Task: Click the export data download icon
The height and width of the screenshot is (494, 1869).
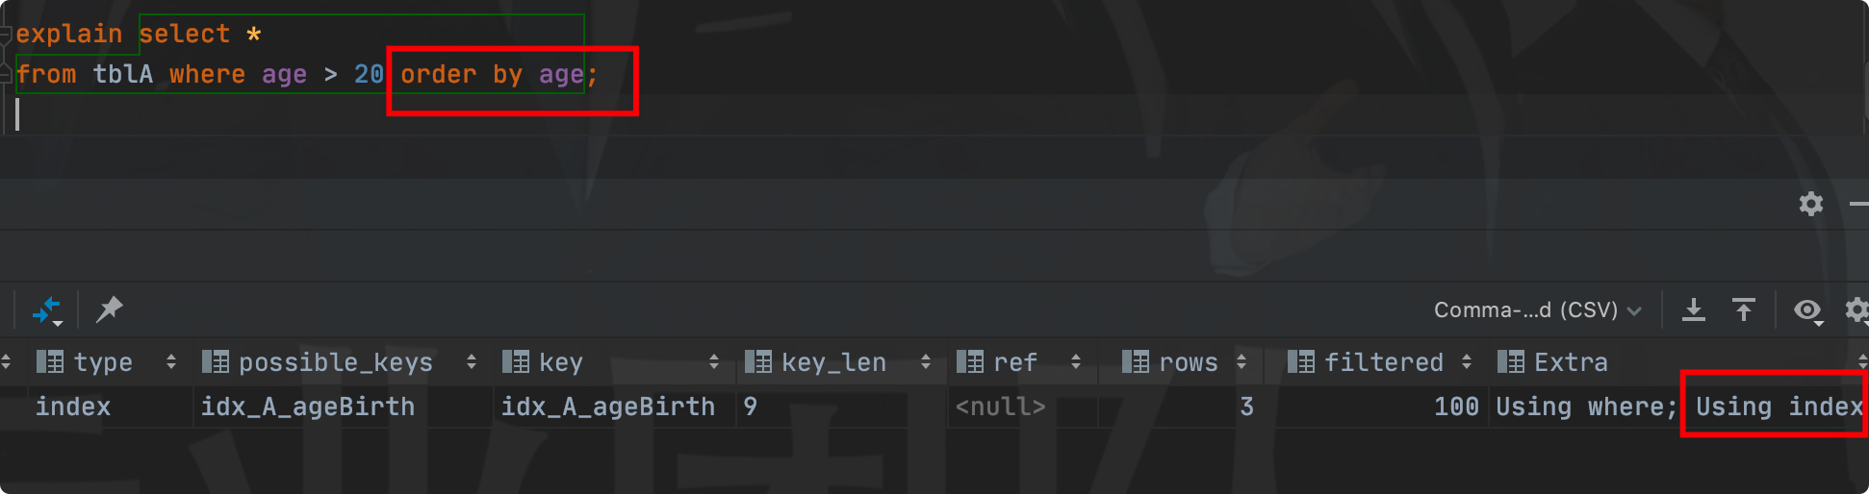Action: (x=1694, y=309)
